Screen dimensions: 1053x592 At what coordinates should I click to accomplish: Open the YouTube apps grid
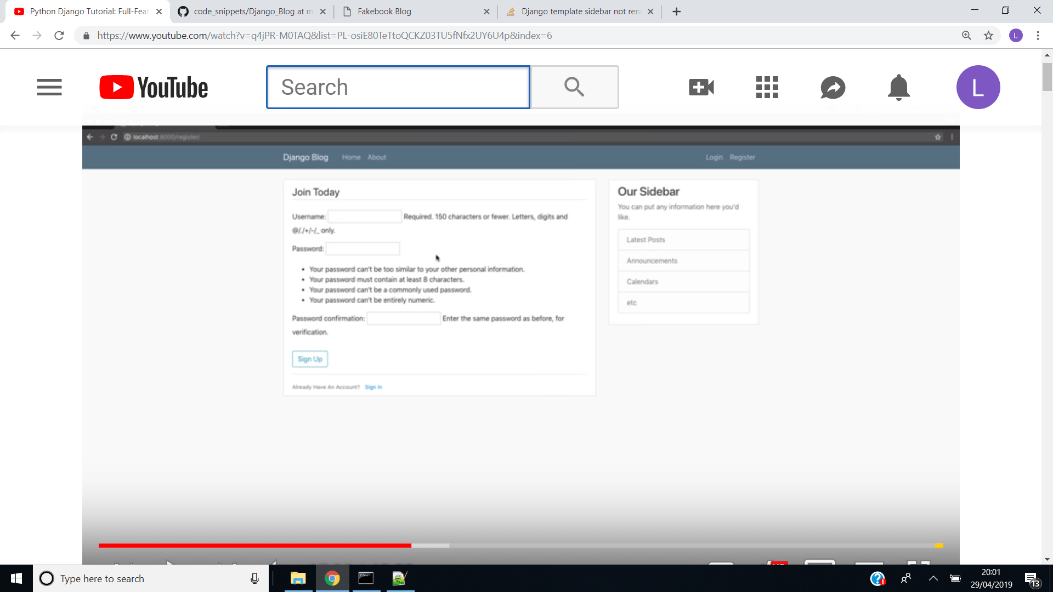767,87
